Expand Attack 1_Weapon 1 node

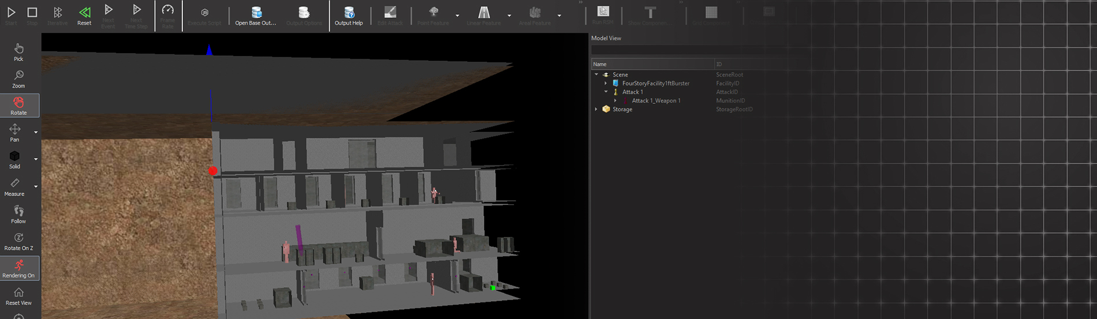(615, 100)
